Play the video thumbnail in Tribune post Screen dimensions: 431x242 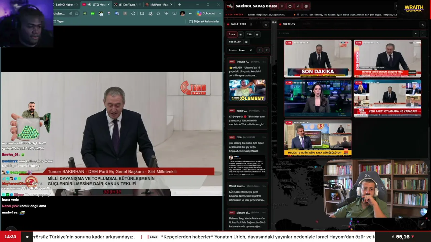pos(247,90)
